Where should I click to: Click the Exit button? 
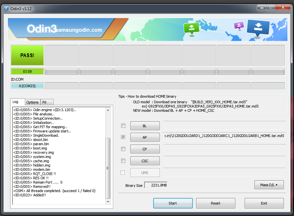pyautogui.click(x=264, y=203)
